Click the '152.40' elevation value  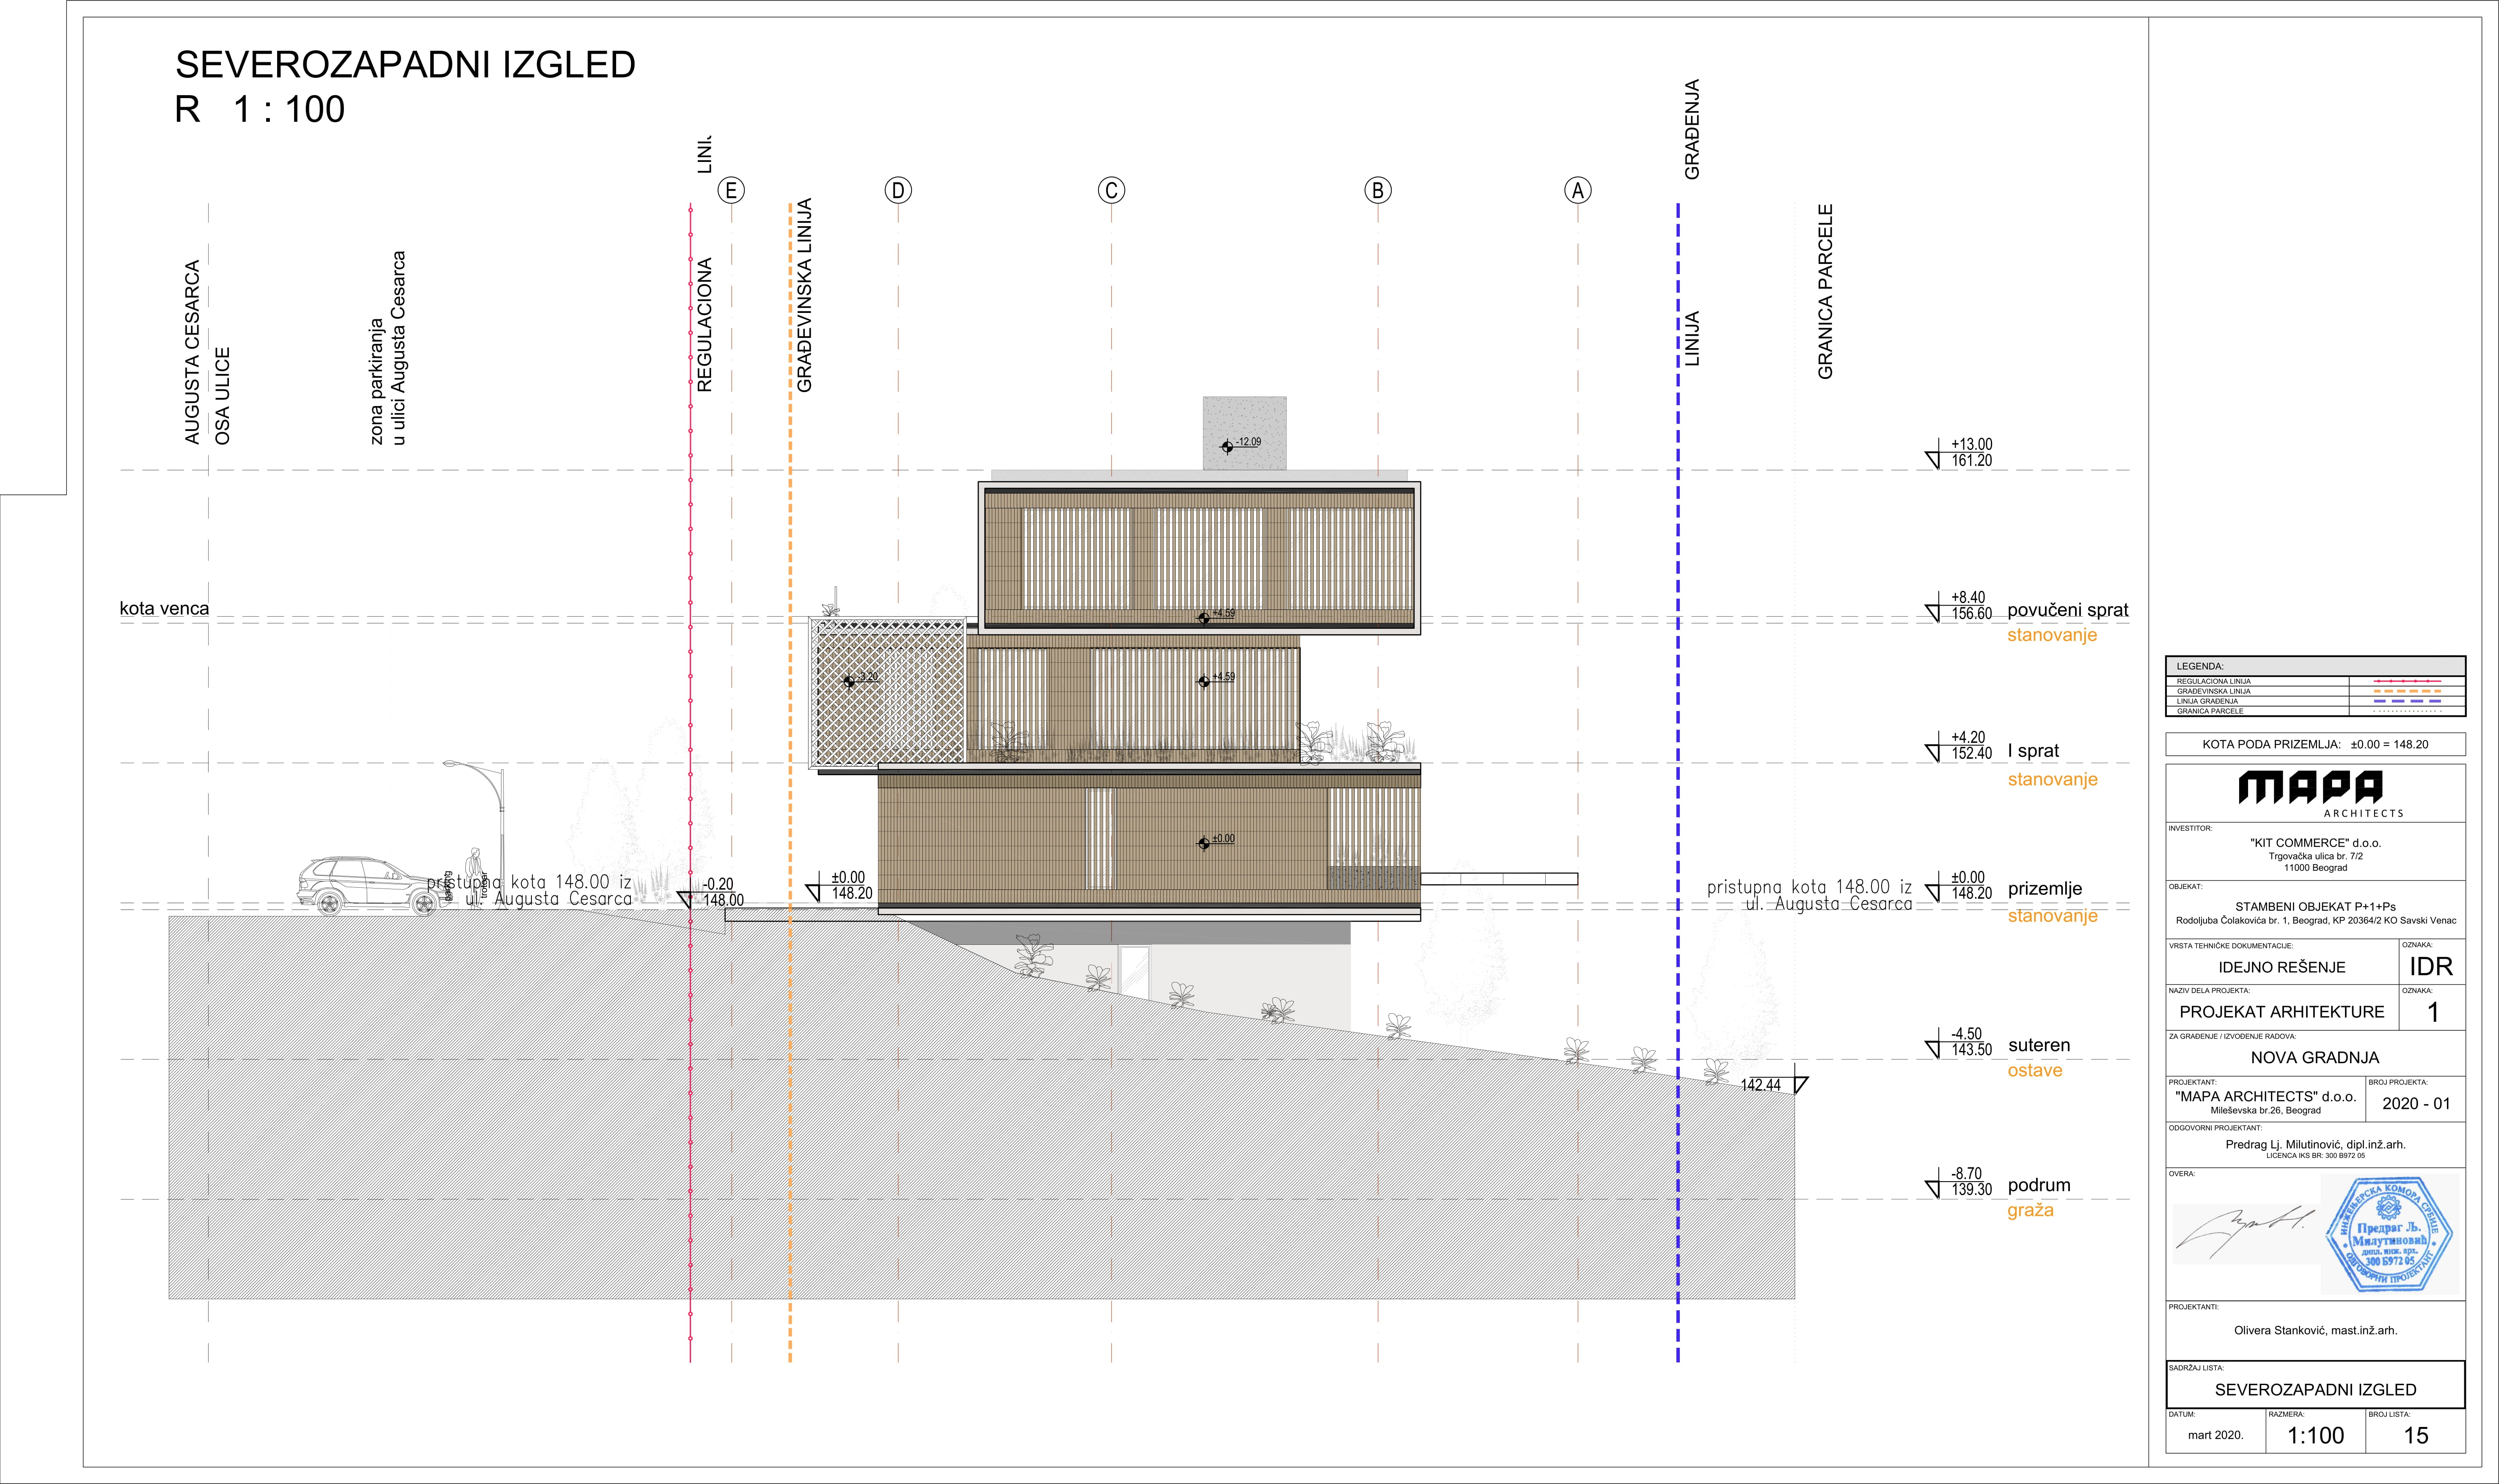(x=1971, y=754)
